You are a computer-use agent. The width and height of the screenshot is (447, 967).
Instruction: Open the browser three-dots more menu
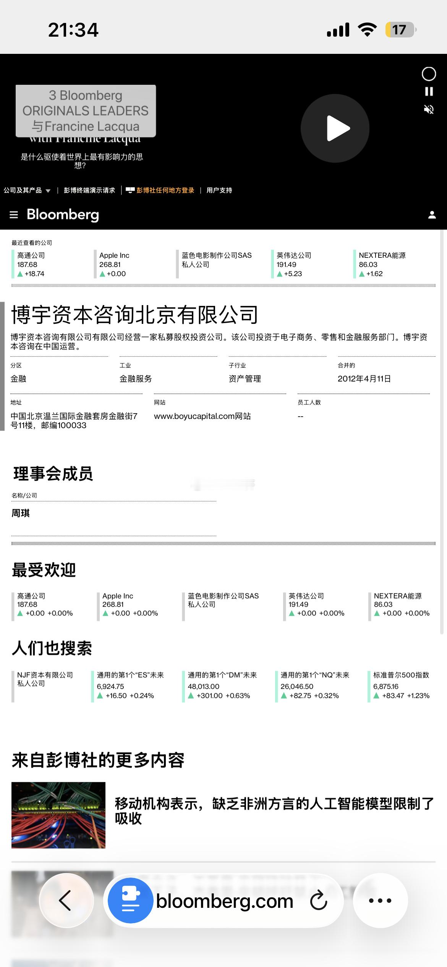[380, 901]
